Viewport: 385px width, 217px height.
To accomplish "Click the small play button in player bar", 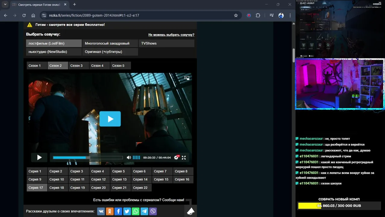I will click(39, 157).
